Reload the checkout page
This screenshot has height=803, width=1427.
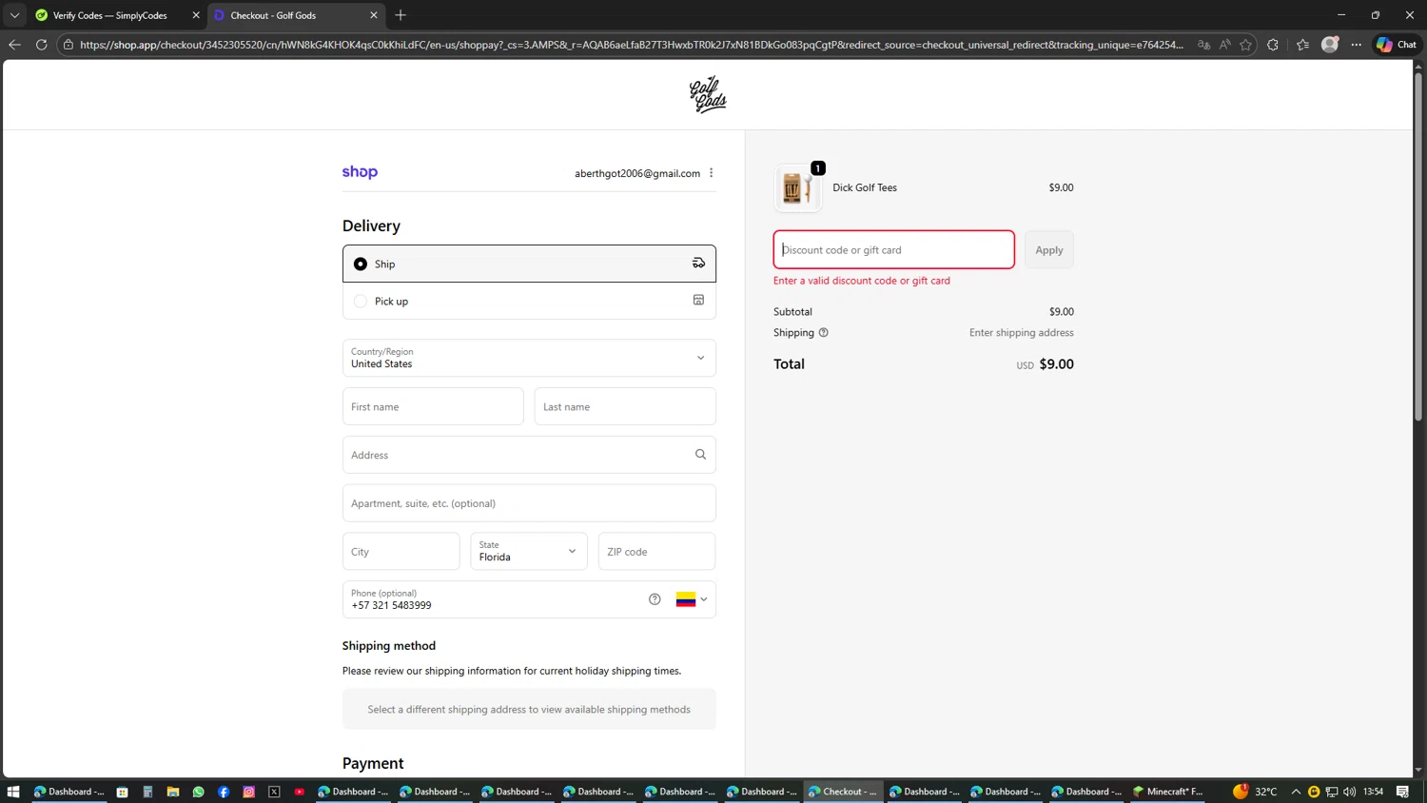pos(41,45)
